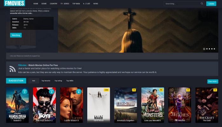The image size is (222, 127).
Task: Select the second carousel slide dot
Action: [207, 49]
